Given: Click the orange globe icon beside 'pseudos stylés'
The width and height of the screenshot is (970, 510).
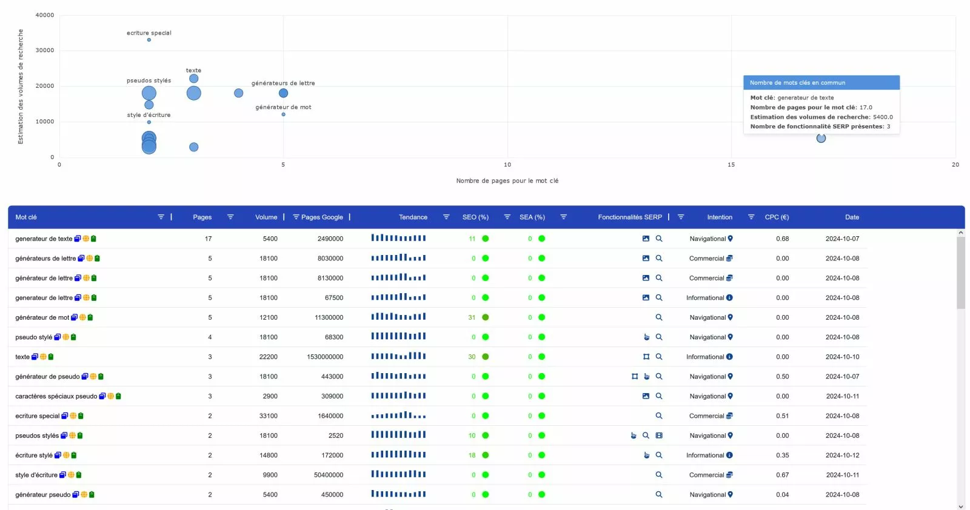Looking at the screenshot, I should (72, 435).
